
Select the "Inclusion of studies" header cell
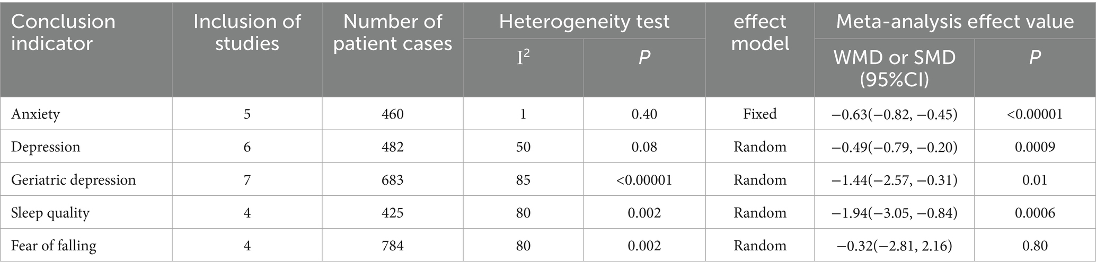(246, 32)
